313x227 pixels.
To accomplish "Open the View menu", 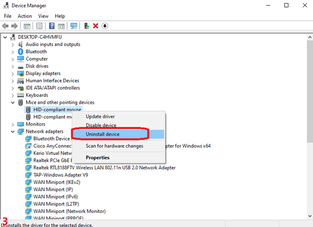I will click(43, 16).
